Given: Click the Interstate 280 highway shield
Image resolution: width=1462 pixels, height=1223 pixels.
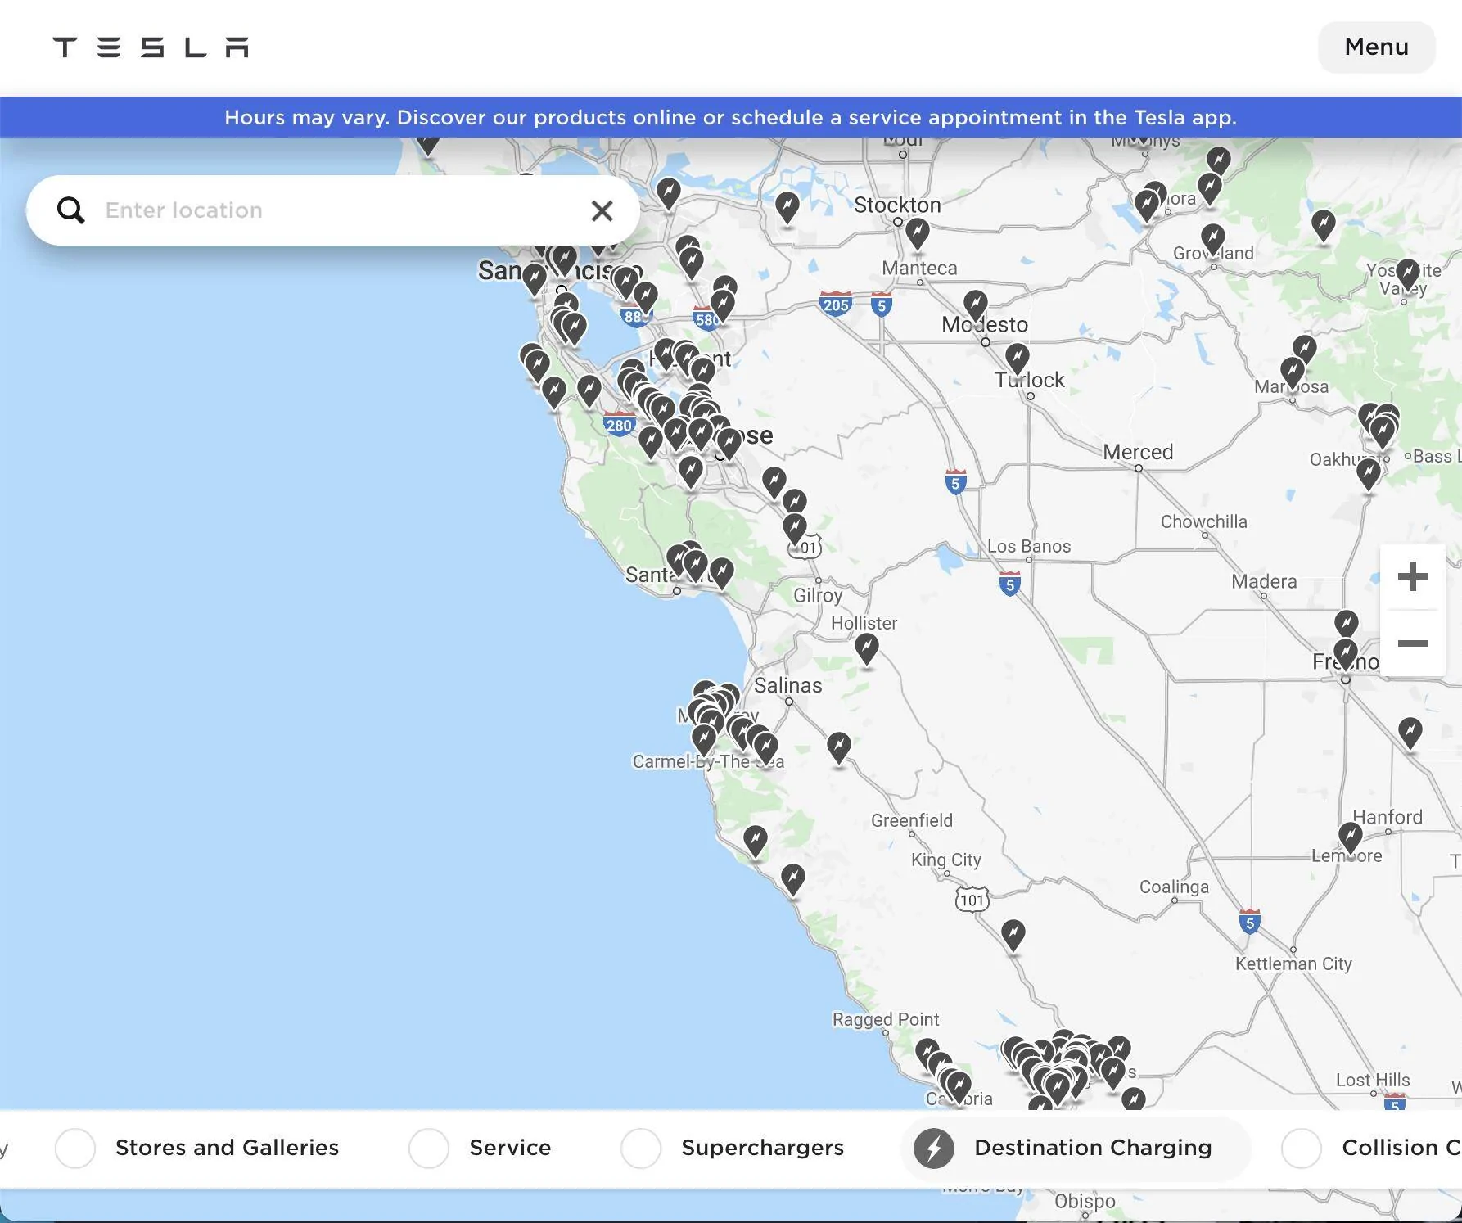Looking at the screenshot, I should pyautogui.click(x=619, y=423).
